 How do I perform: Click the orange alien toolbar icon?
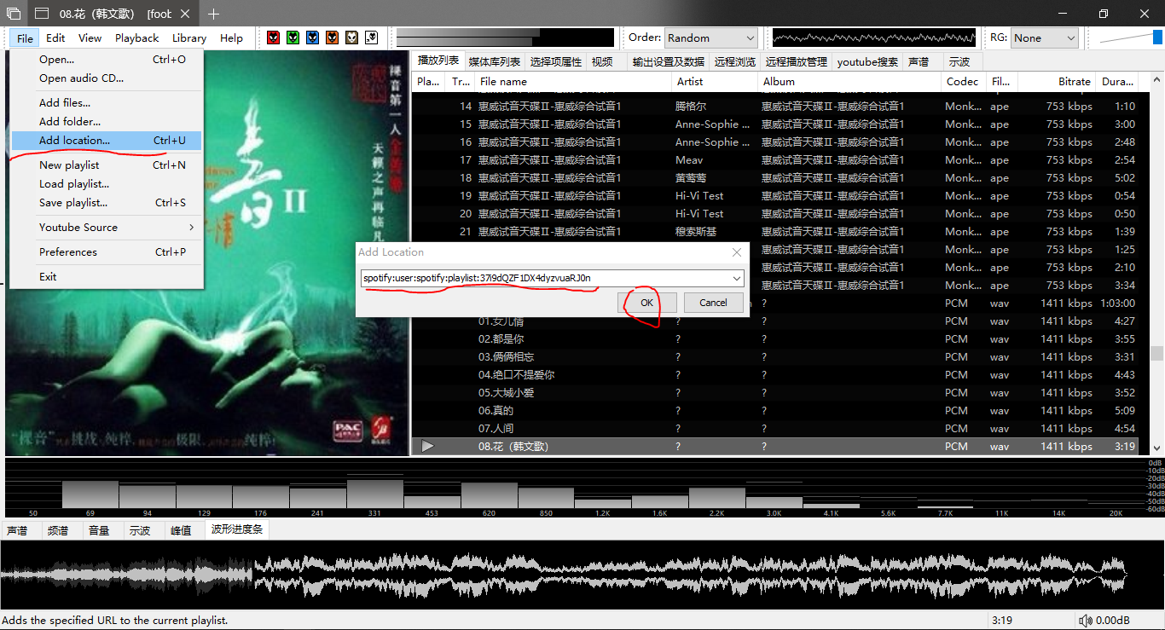click(x=332, y=38)
